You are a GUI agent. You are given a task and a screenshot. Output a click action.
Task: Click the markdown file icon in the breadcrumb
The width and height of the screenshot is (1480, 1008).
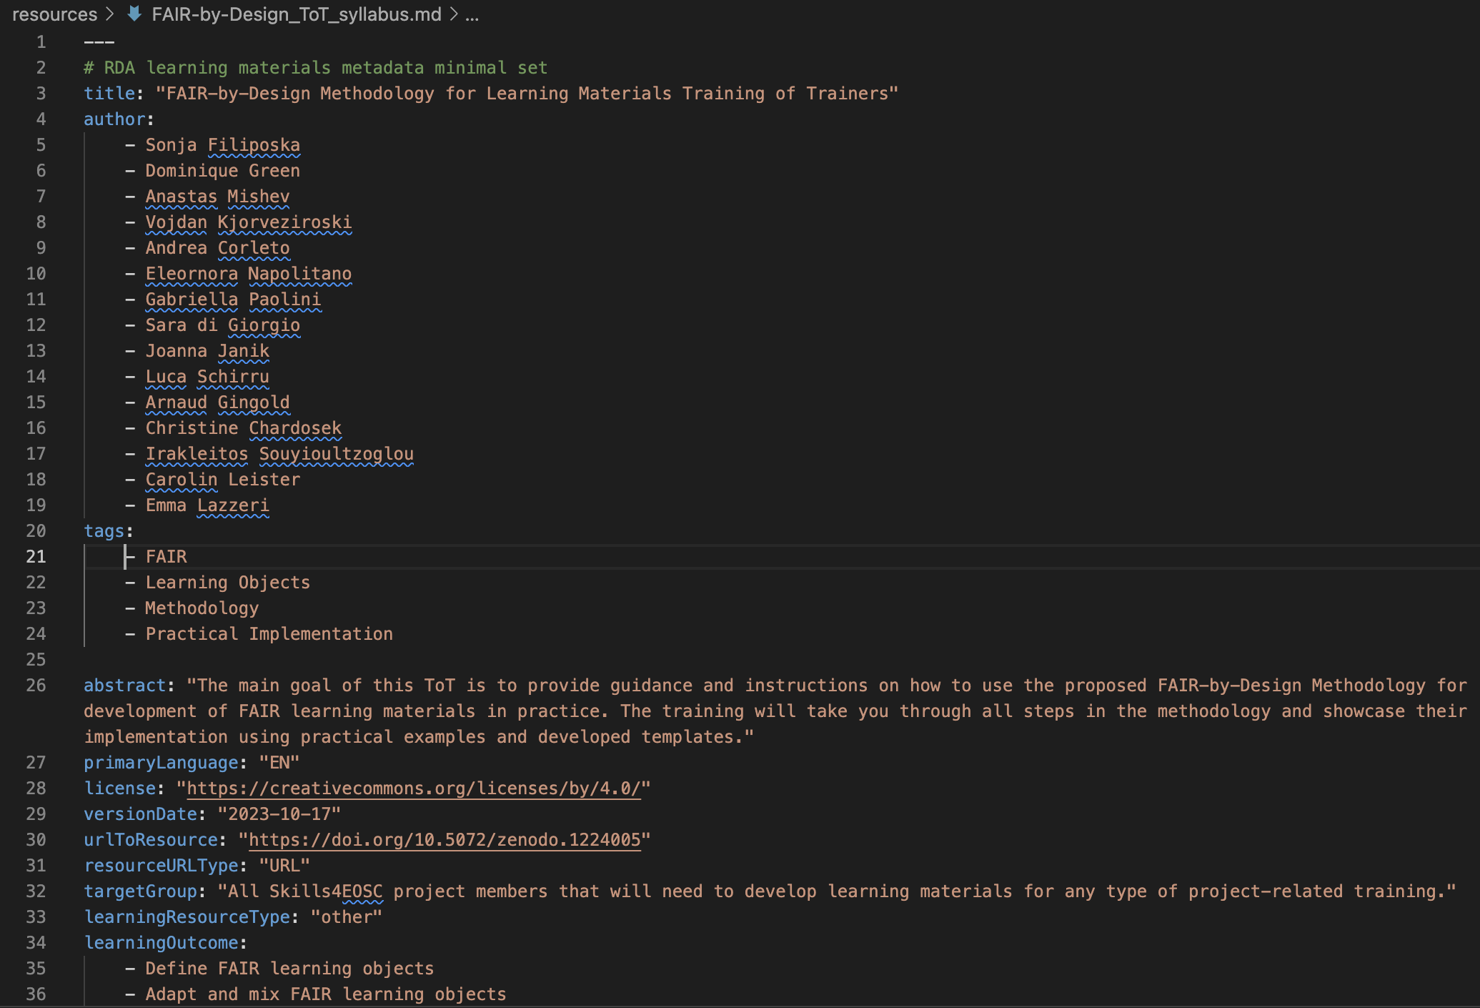click(x=134, y=14)
